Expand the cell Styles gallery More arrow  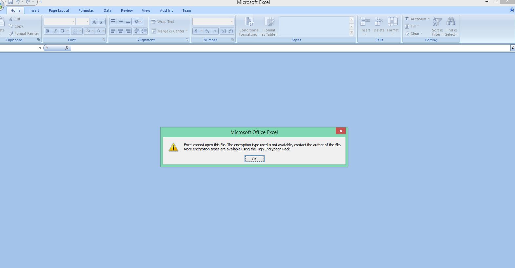point(351,33)
